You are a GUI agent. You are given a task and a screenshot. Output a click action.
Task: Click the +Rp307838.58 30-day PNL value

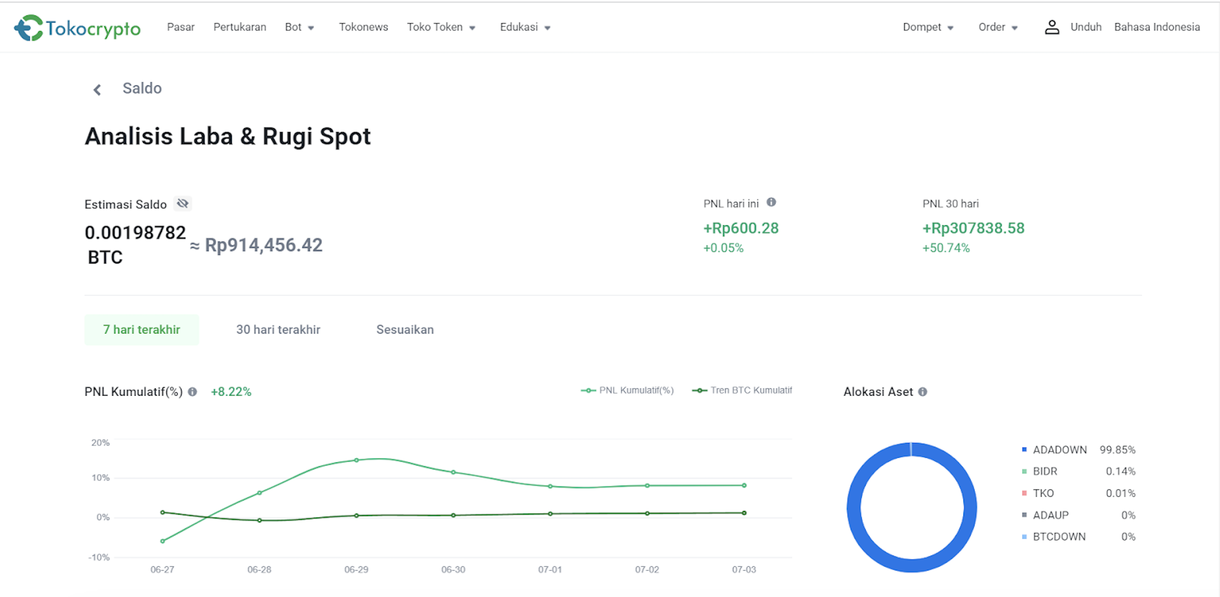(973, 228)
